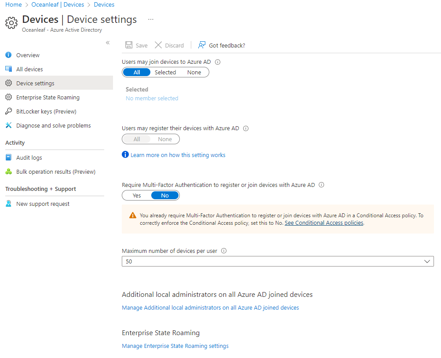
Task: Click the dropdown chevron next to 50
Action: tap(427, 261)
